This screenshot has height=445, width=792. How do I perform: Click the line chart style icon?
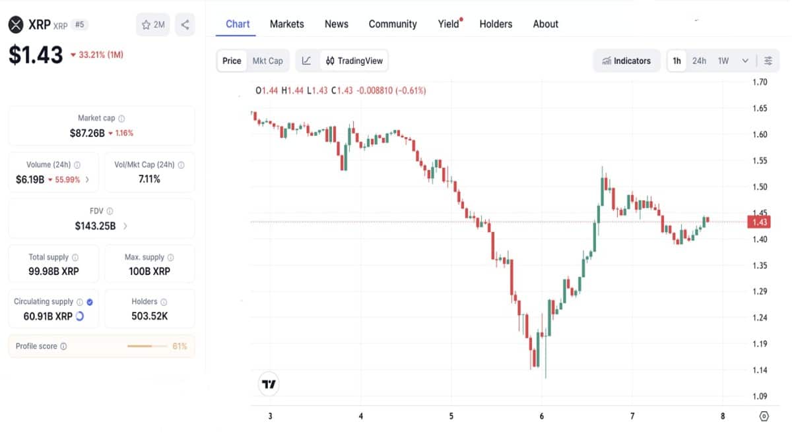pos(306,60)
